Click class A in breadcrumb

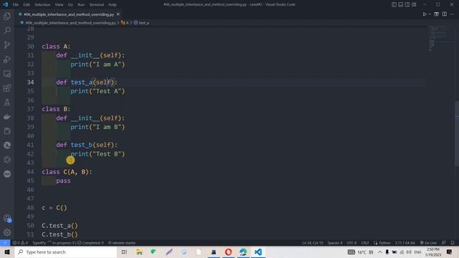coord(125,22)
